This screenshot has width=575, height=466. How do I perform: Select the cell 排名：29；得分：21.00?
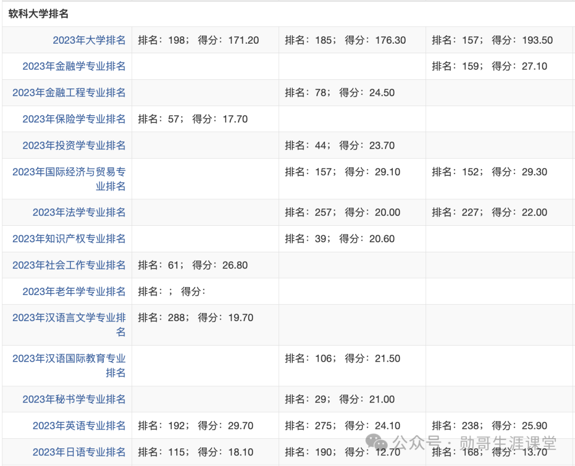[x=352, y=399]
